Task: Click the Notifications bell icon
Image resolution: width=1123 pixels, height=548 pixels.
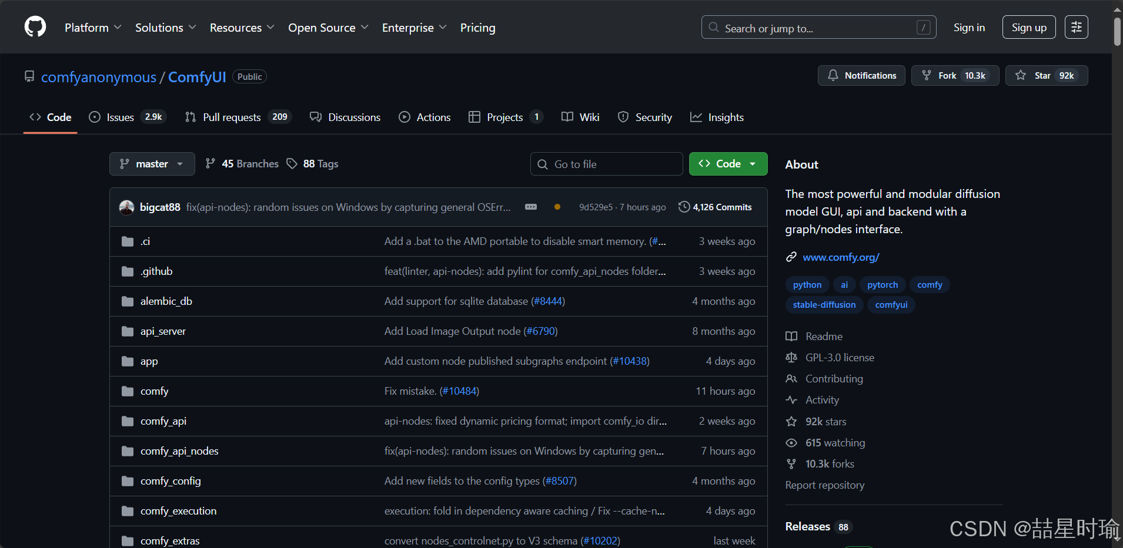Action: click(833, 75)
